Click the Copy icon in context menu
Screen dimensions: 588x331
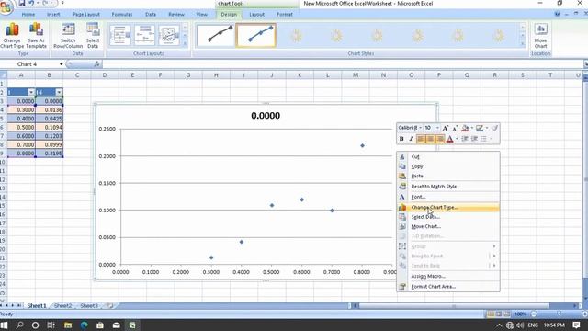pyautogui.click(x=402, y=166)
